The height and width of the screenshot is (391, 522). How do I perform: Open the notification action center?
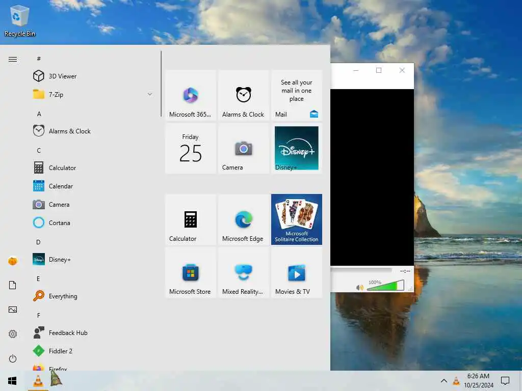click(x=505, y=381)
